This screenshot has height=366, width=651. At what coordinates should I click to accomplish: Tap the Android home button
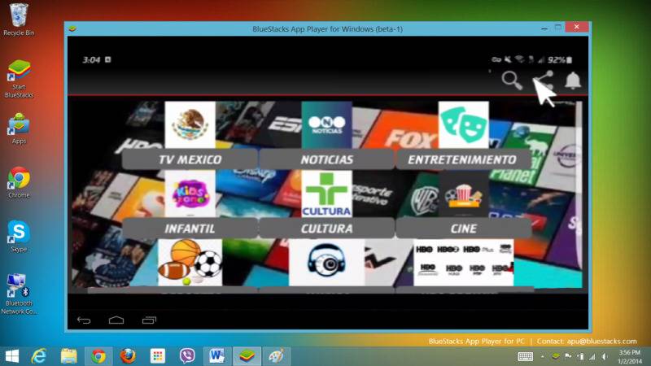pos(116,320)
